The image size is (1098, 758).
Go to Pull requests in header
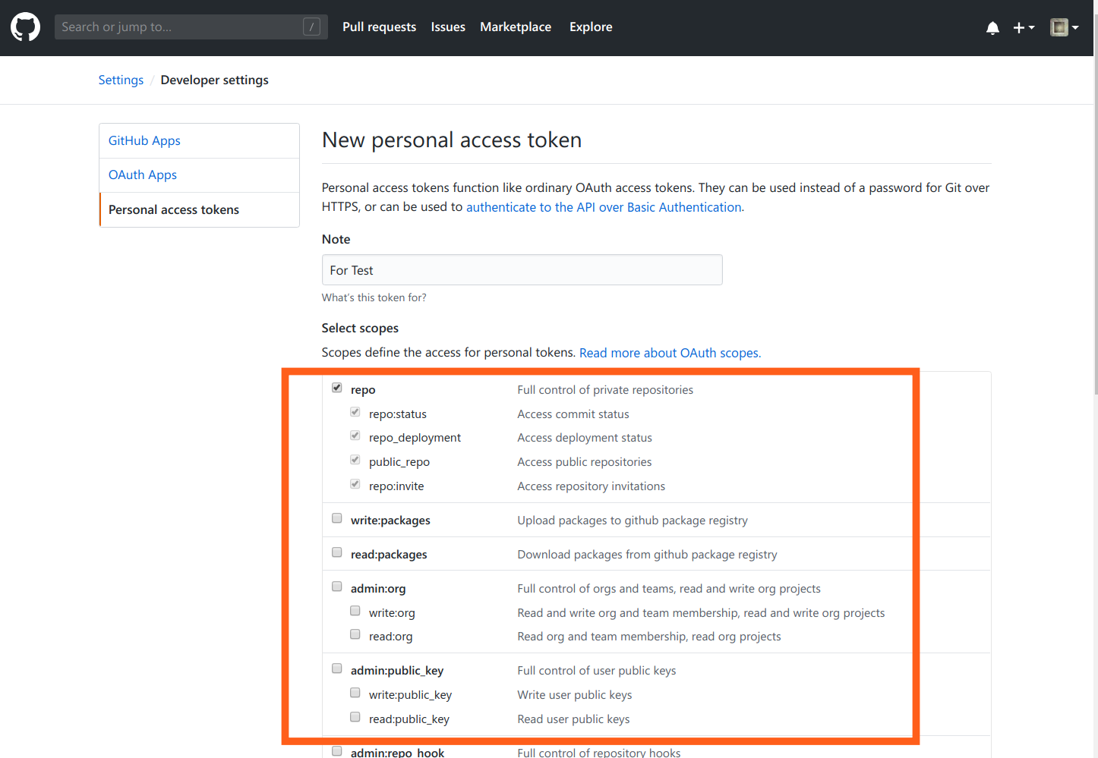click(379, 27)
